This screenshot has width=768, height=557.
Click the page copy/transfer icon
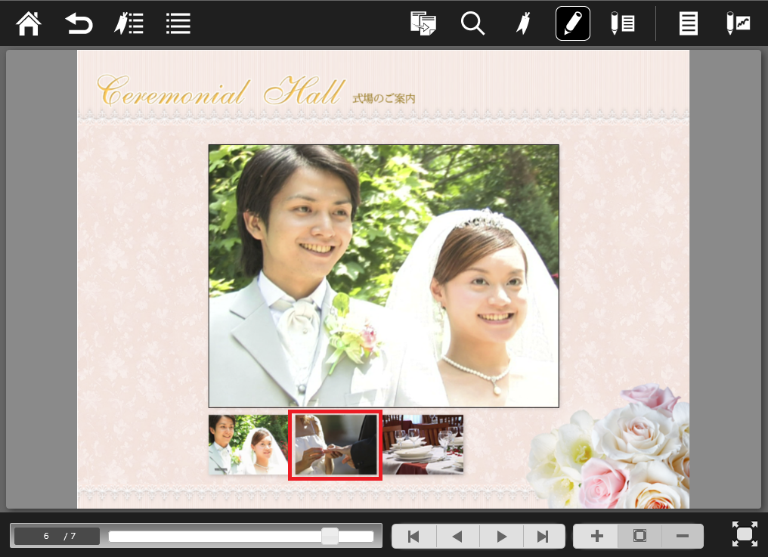[423, 23]
